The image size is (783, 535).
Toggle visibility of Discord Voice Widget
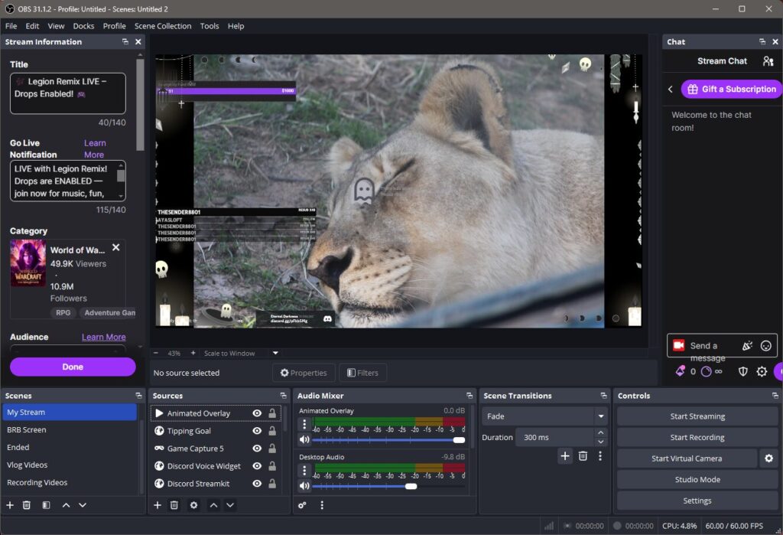(257, 466)
